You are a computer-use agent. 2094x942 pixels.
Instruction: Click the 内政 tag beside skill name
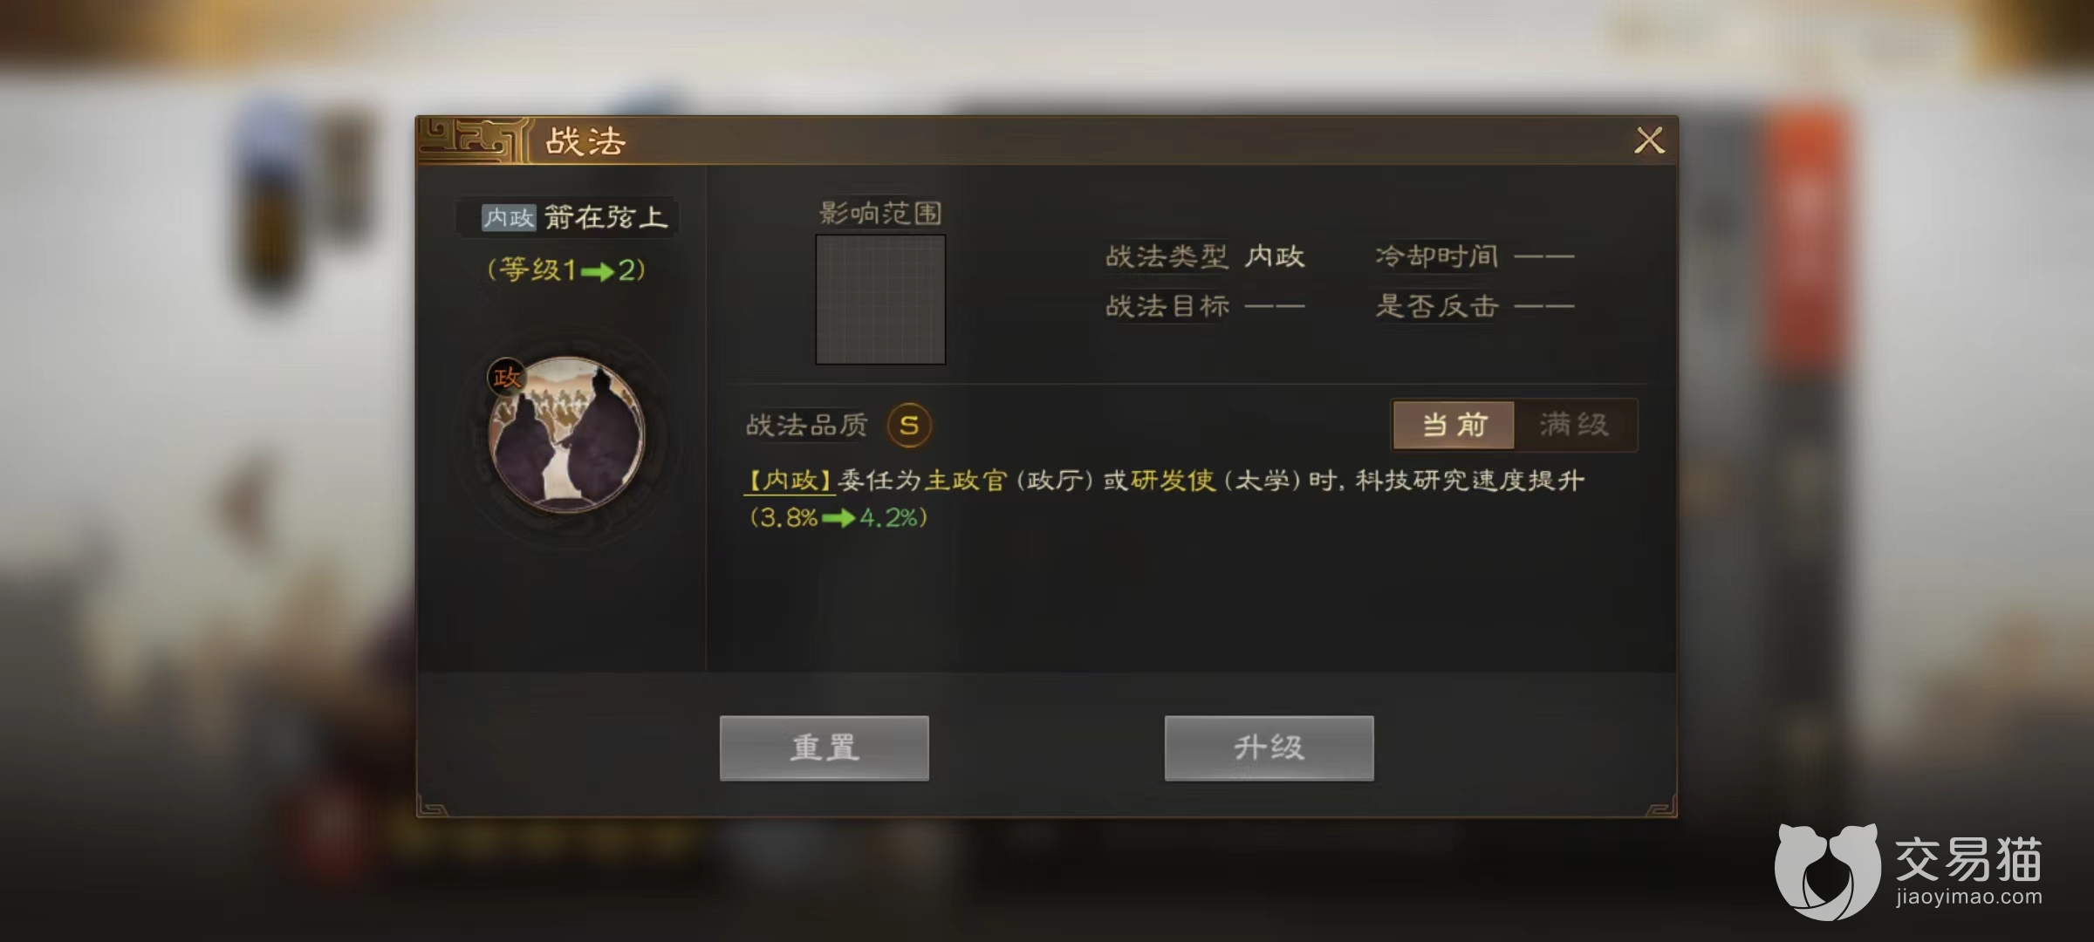tap(509, 217)
